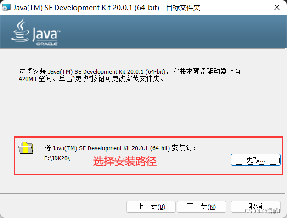Continue with 下一步(N) button
This screenshot has height=218, width=287.
(202, 207)
